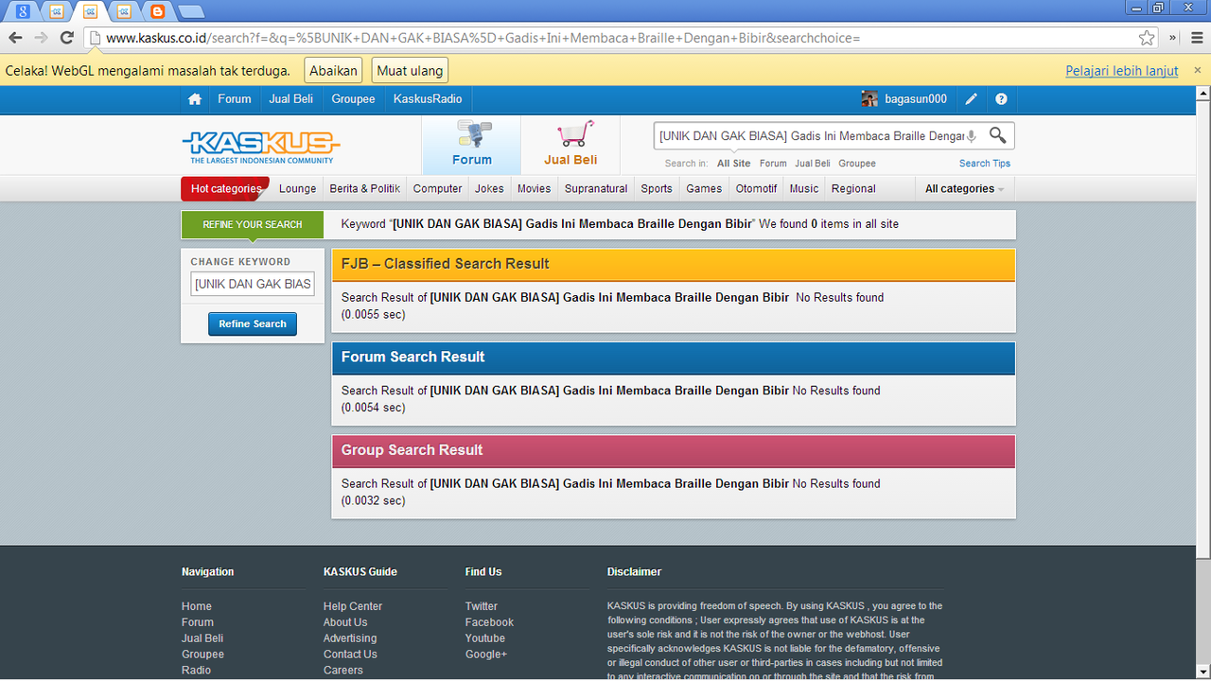Screen dimensions: 1211x681
Task: Dismiss the WebGL warning bar
Action: click(x=1197, y=70)
